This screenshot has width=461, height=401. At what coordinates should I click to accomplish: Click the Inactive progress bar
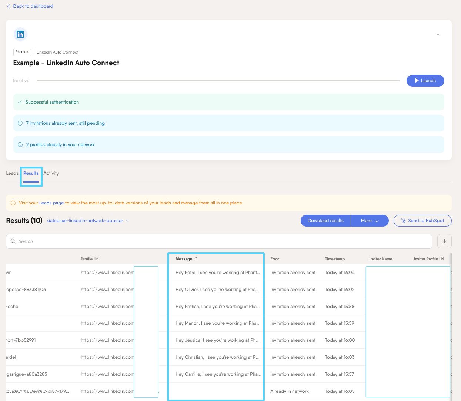click(218, 80)
